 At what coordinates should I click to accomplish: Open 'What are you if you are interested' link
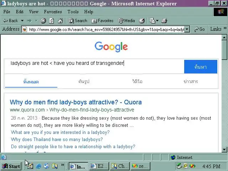click(x=60, y=132)
